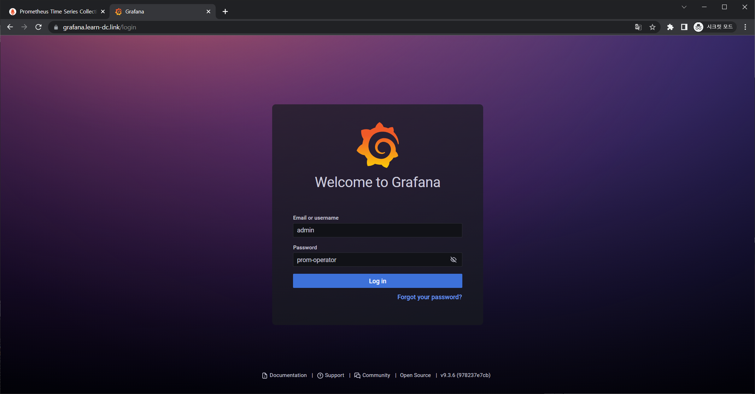View site info via lock icon
This screenshot has height=394, width=755.
[56, 27]
